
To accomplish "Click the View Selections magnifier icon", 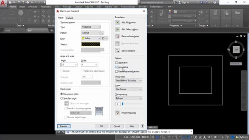I will [117, 51].
